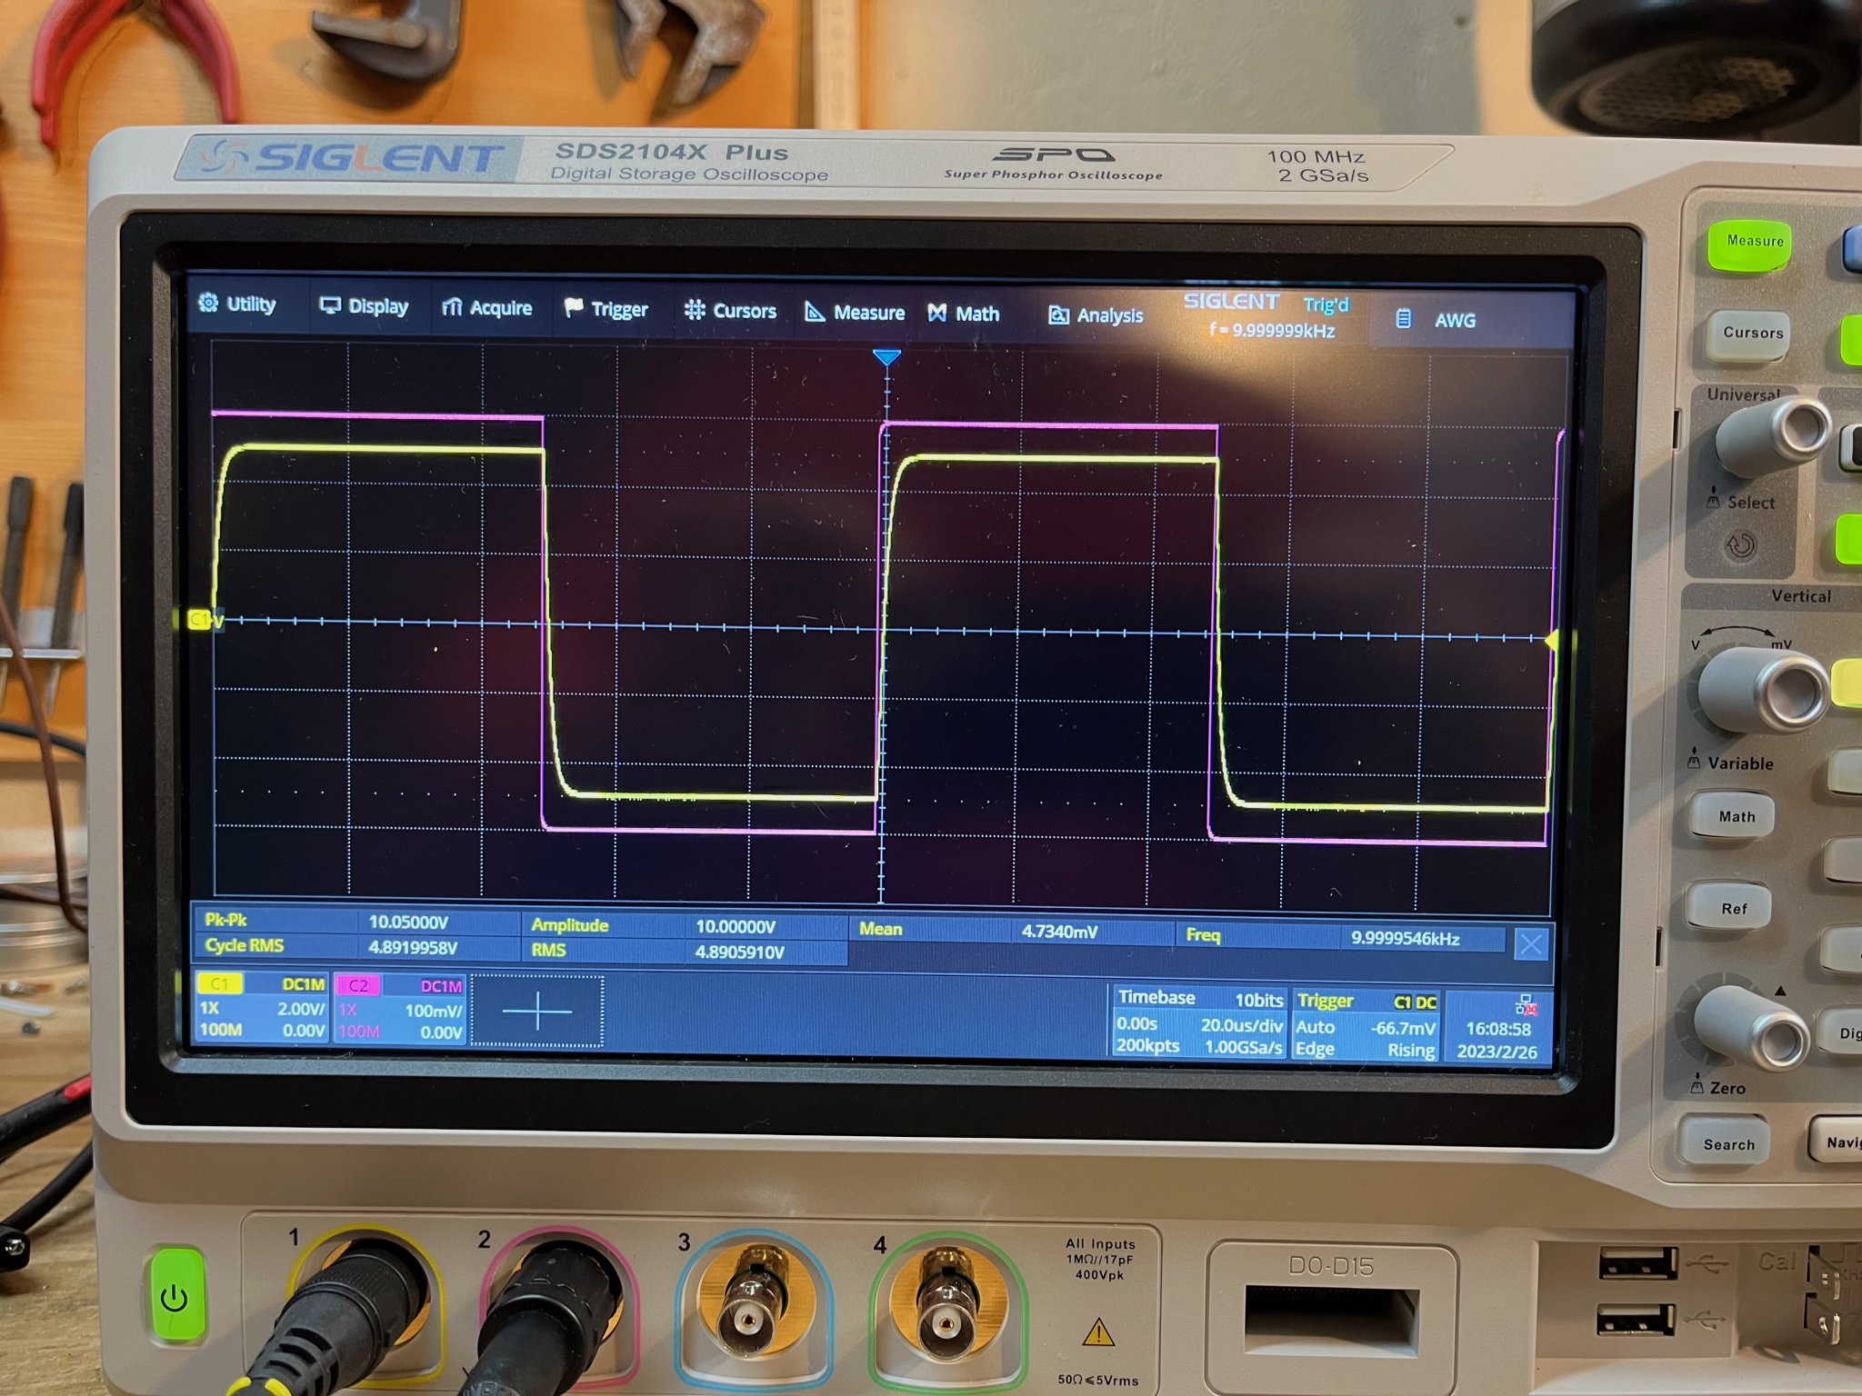Click the Analysis chart icon
This screenshot has width=1862, height=1396.
click(x=1058, y=315)
